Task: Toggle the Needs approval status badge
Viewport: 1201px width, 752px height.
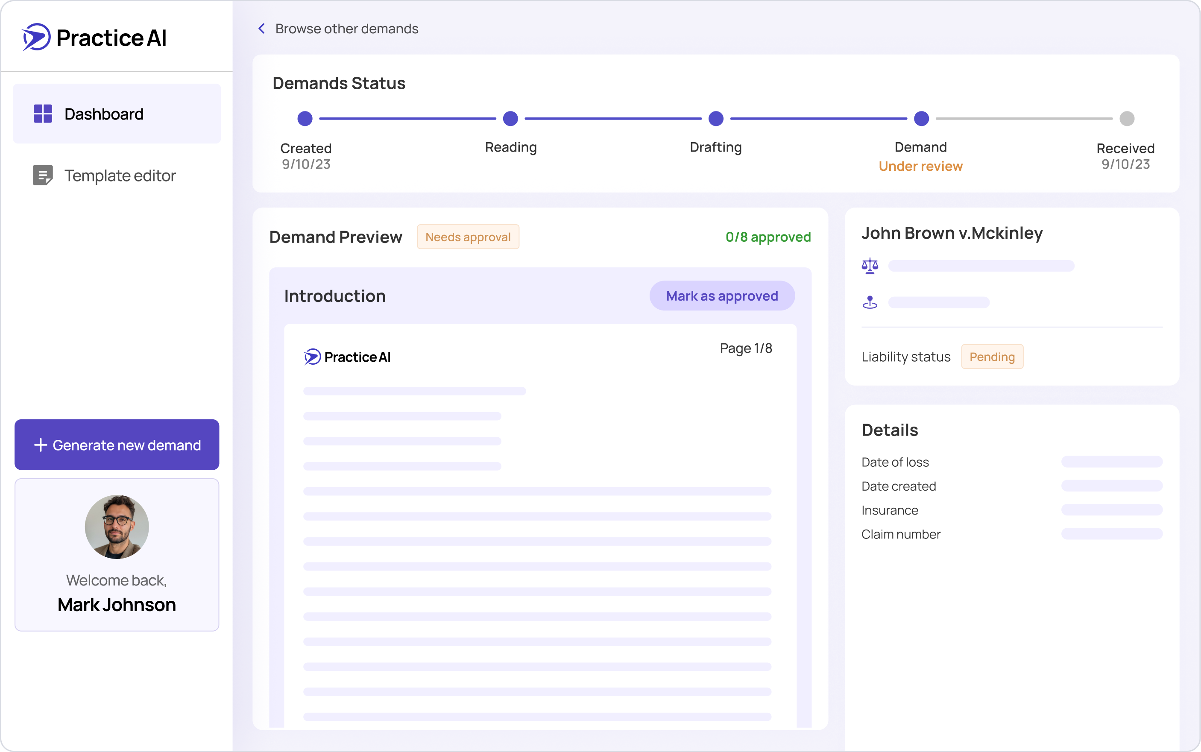Action: pos(468,237)
